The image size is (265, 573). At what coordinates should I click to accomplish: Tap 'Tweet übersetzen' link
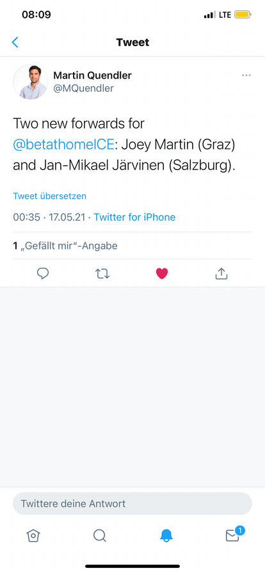coord(50,196)
